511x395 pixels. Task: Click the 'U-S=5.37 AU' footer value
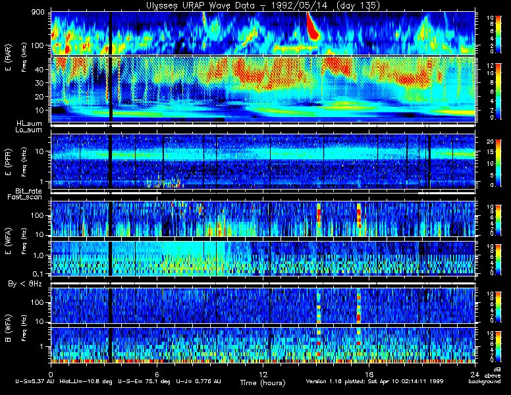pos(35,381)
